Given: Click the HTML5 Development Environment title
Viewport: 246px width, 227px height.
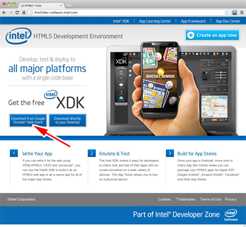Looking at the screenshot, I should click(78, 36).
